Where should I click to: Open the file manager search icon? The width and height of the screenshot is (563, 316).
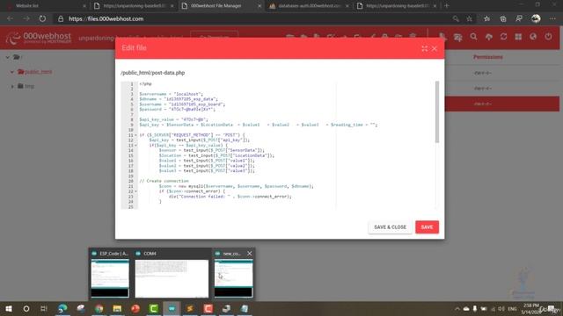pos(473,37)
